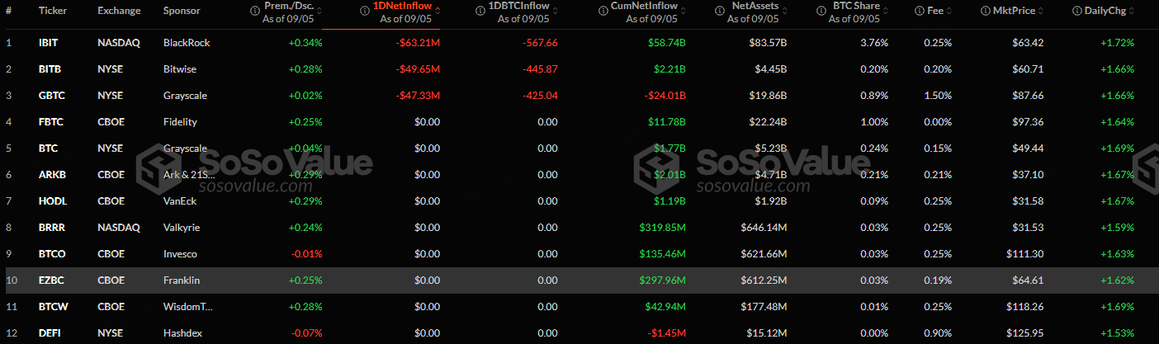Open the GBTC ticker row
Screen dimensions: 1159x344
[x=51, y=95]
